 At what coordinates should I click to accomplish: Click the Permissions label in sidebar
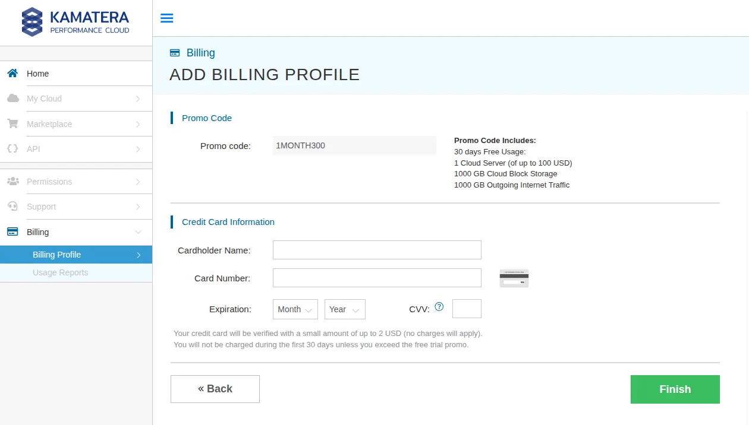[x=49, y=182]
